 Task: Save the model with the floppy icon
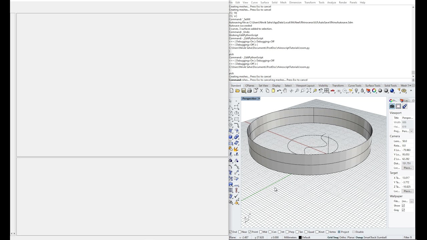pos(244,91)
